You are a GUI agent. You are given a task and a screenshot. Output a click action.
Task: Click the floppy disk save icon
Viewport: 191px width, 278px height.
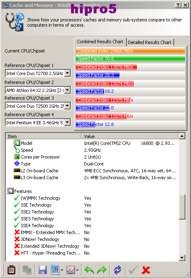(43, 270)
